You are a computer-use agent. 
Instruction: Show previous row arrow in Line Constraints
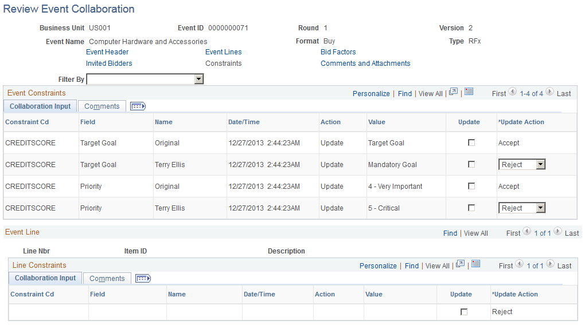[x=520, y=264]
